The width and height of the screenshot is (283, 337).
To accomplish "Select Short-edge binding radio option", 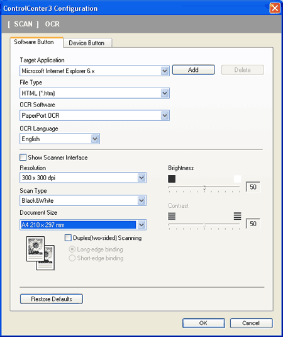I will 72,258.
